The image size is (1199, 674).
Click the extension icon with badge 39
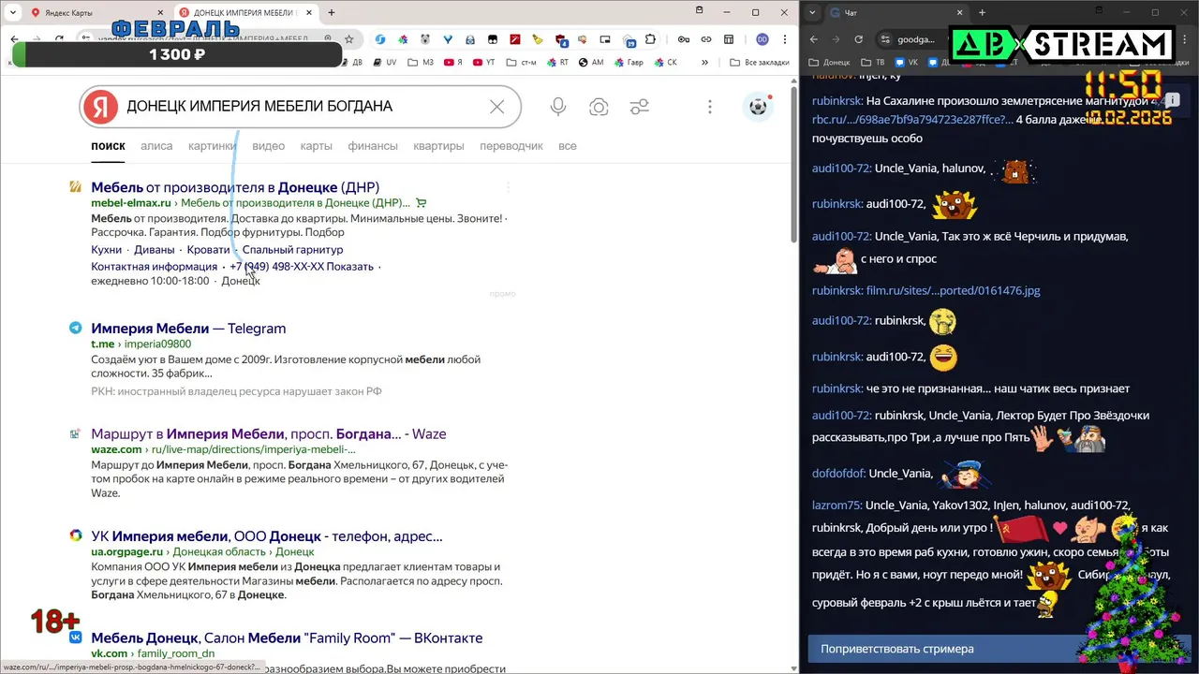[x=629, y=40]
